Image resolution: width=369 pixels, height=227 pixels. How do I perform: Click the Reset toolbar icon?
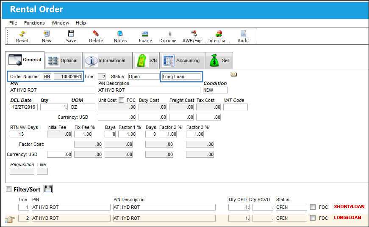pos(22,34)
